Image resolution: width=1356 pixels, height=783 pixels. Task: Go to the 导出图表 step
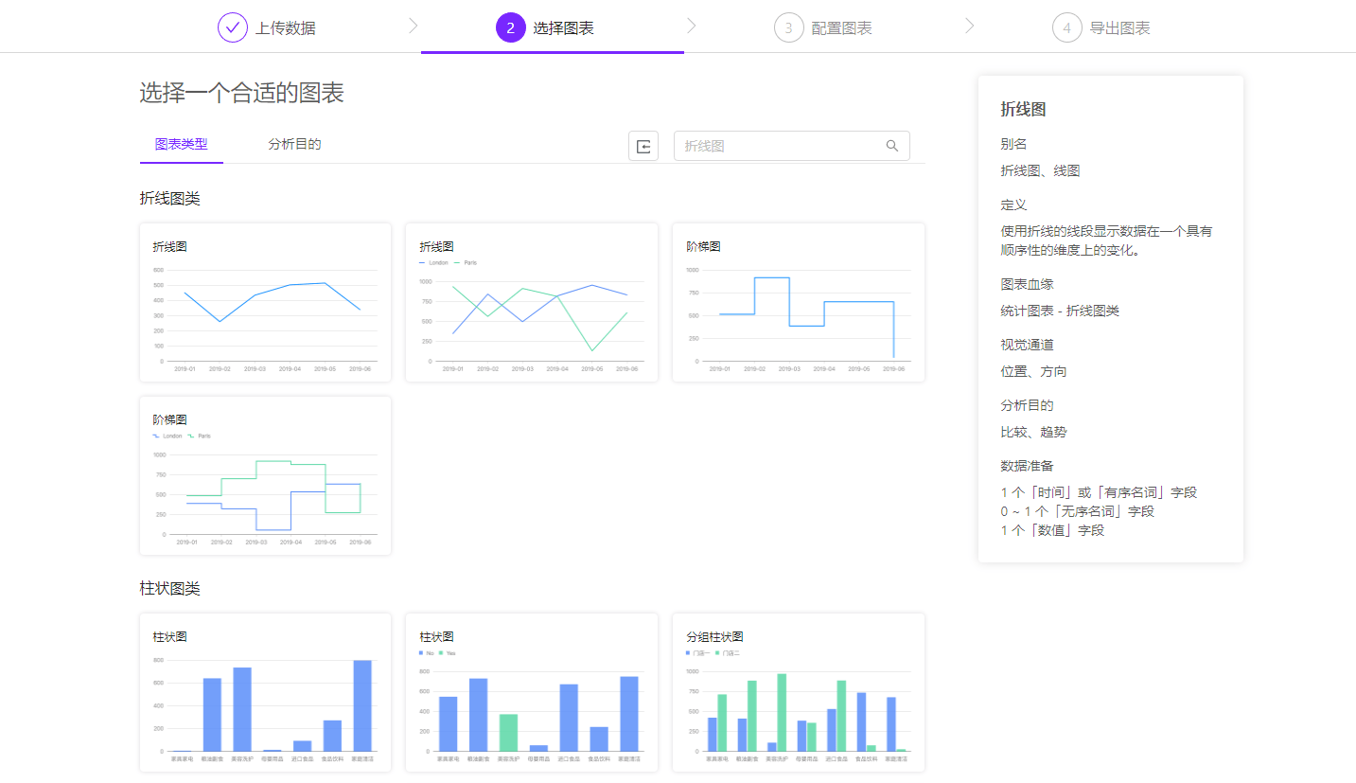click(1101, 27)
